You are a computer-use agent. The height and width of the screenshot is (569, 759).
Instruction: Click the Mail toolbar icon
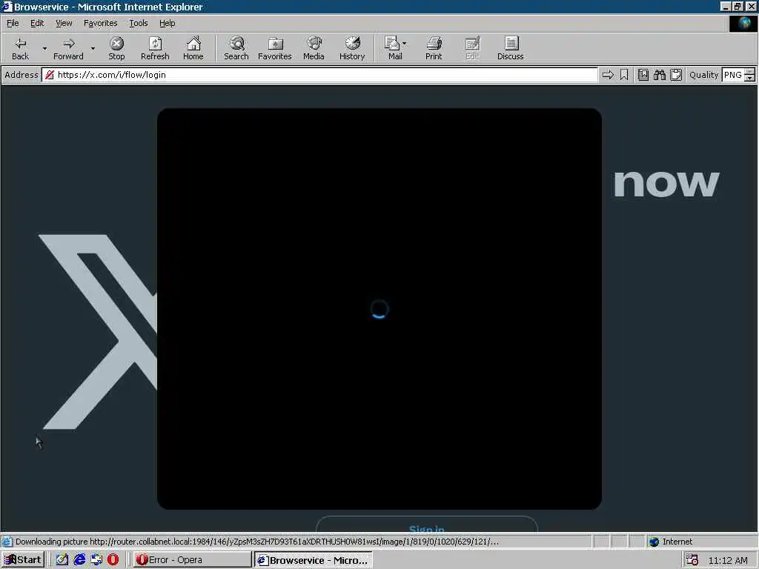[x=391, y=44]
